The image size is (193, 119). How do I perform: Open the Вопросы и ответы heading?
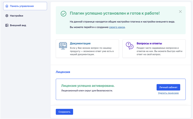coord(149,44)
